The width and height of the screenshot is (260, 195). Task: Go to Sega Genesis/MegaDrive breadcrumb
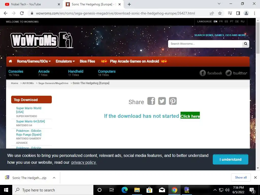(53, 83)
